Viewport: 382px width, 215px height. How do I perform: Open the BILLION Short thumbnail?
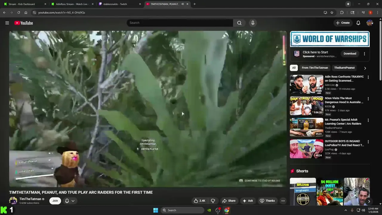coord(303,192)
